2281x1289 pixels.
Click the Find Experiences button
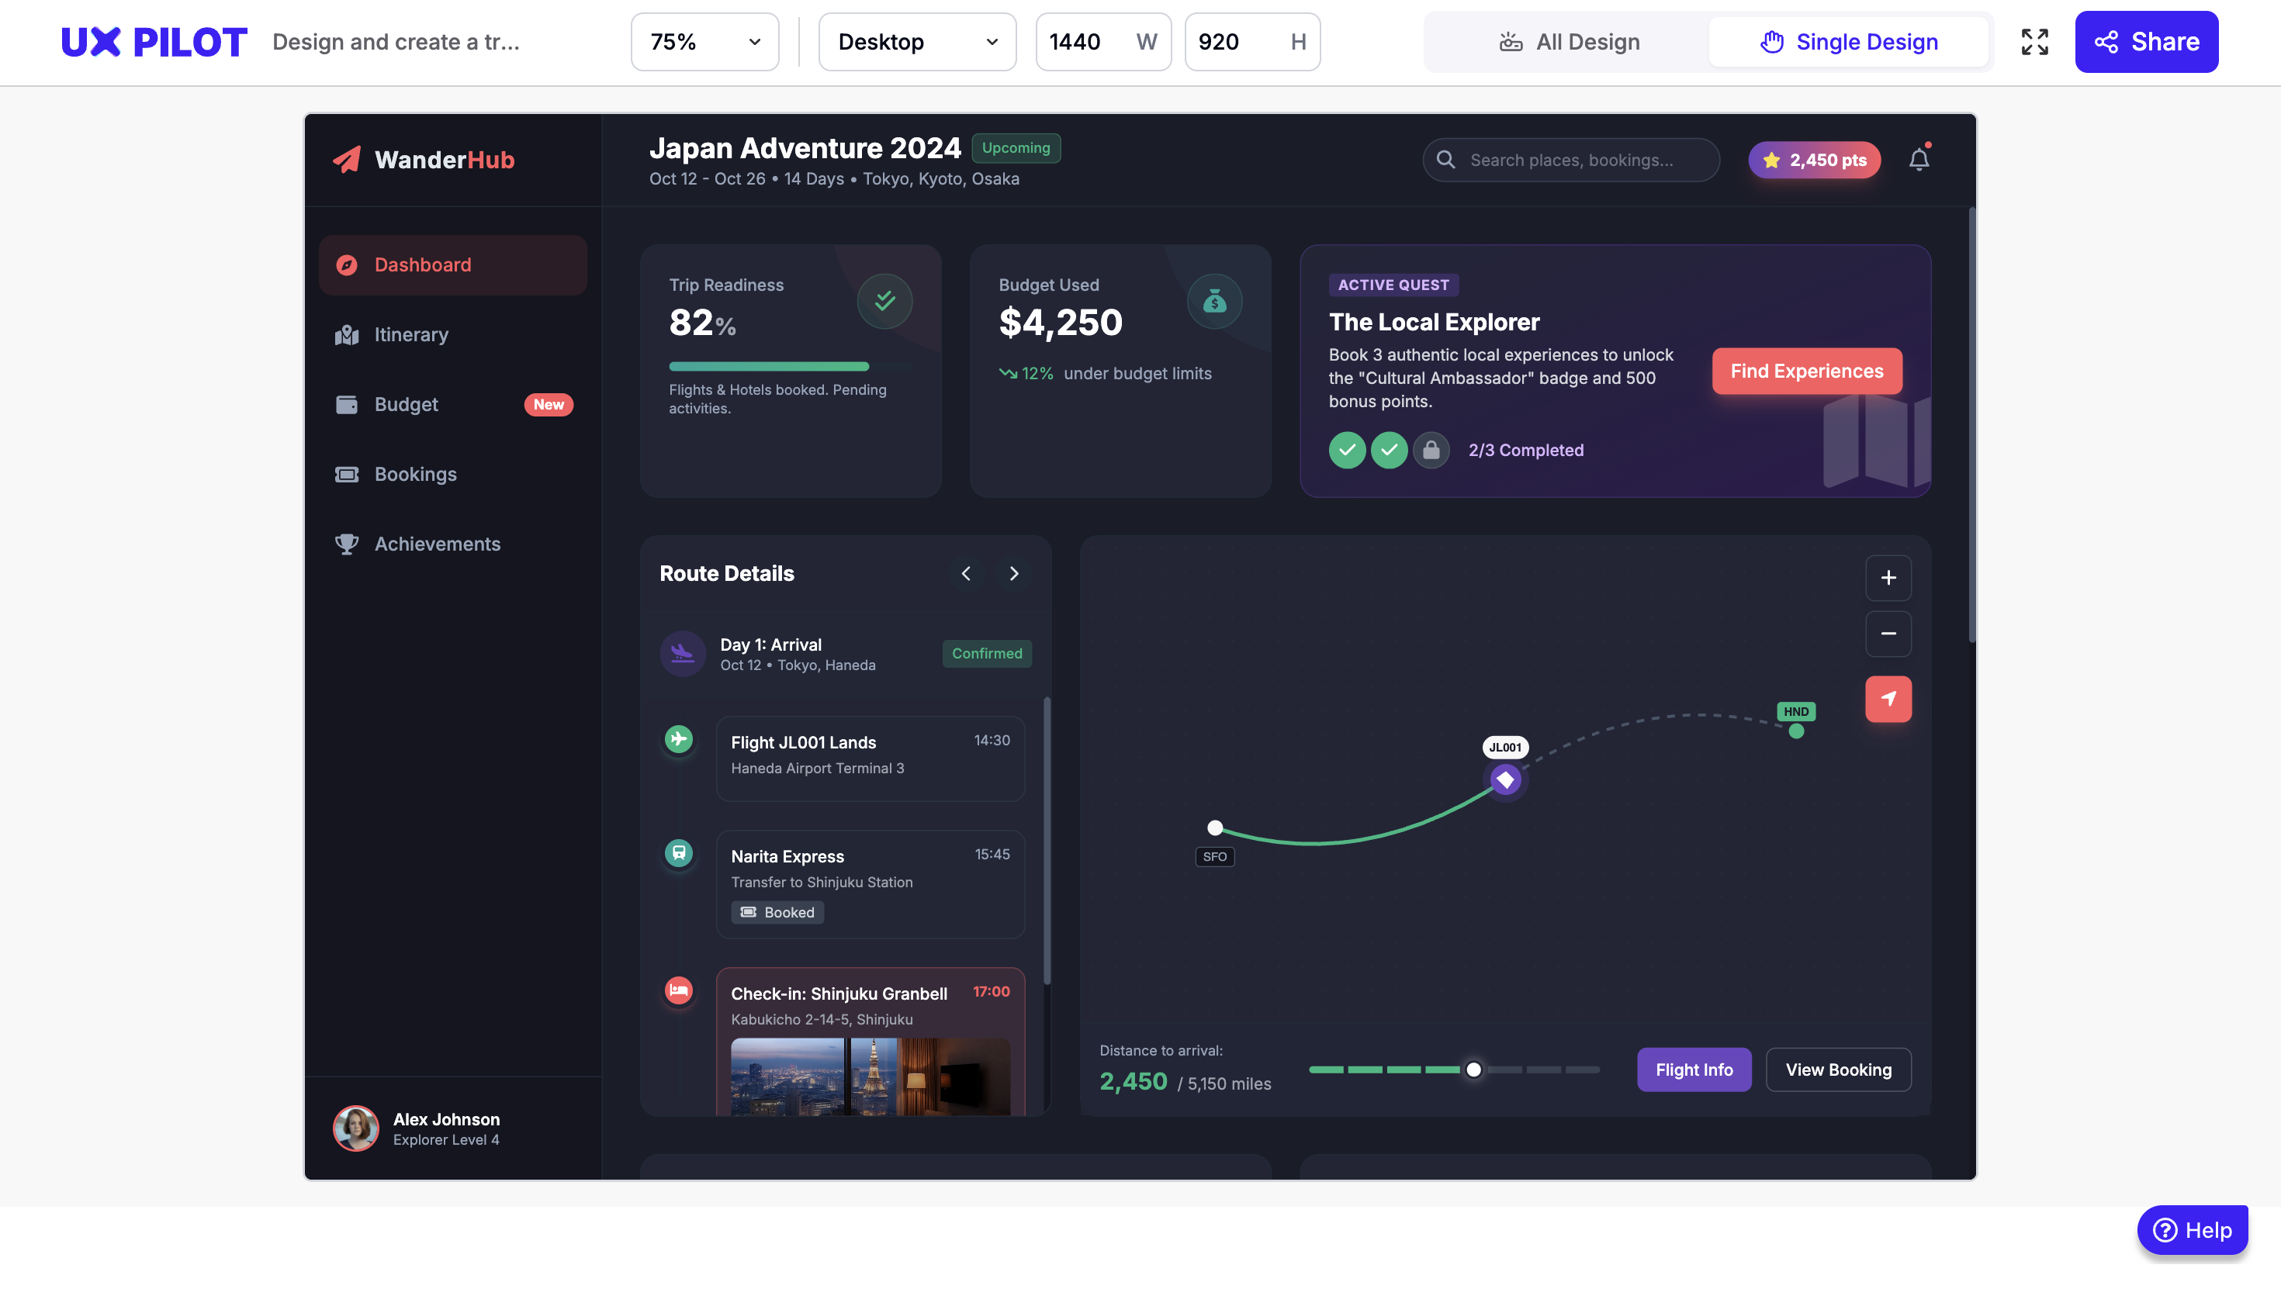[x=1806, y=371]
